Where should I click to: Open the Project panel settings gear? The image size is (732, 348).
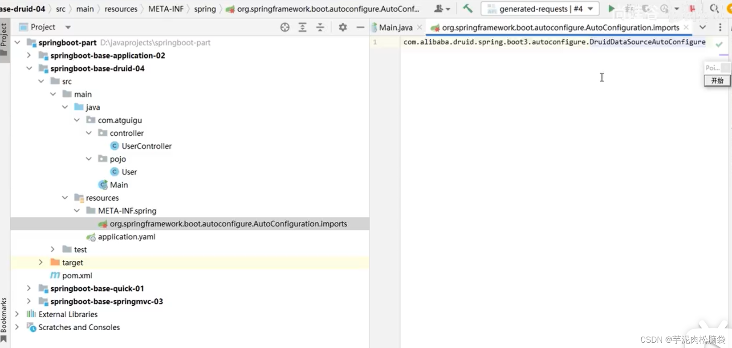click(x=342, y=27)
